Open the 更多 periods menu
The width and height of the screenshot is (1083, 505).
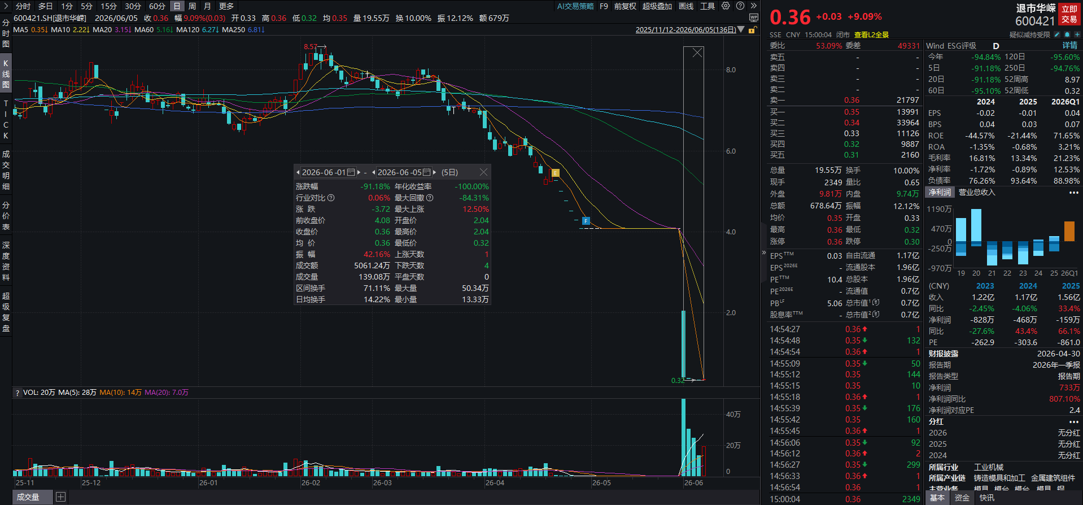pos(226,6)
